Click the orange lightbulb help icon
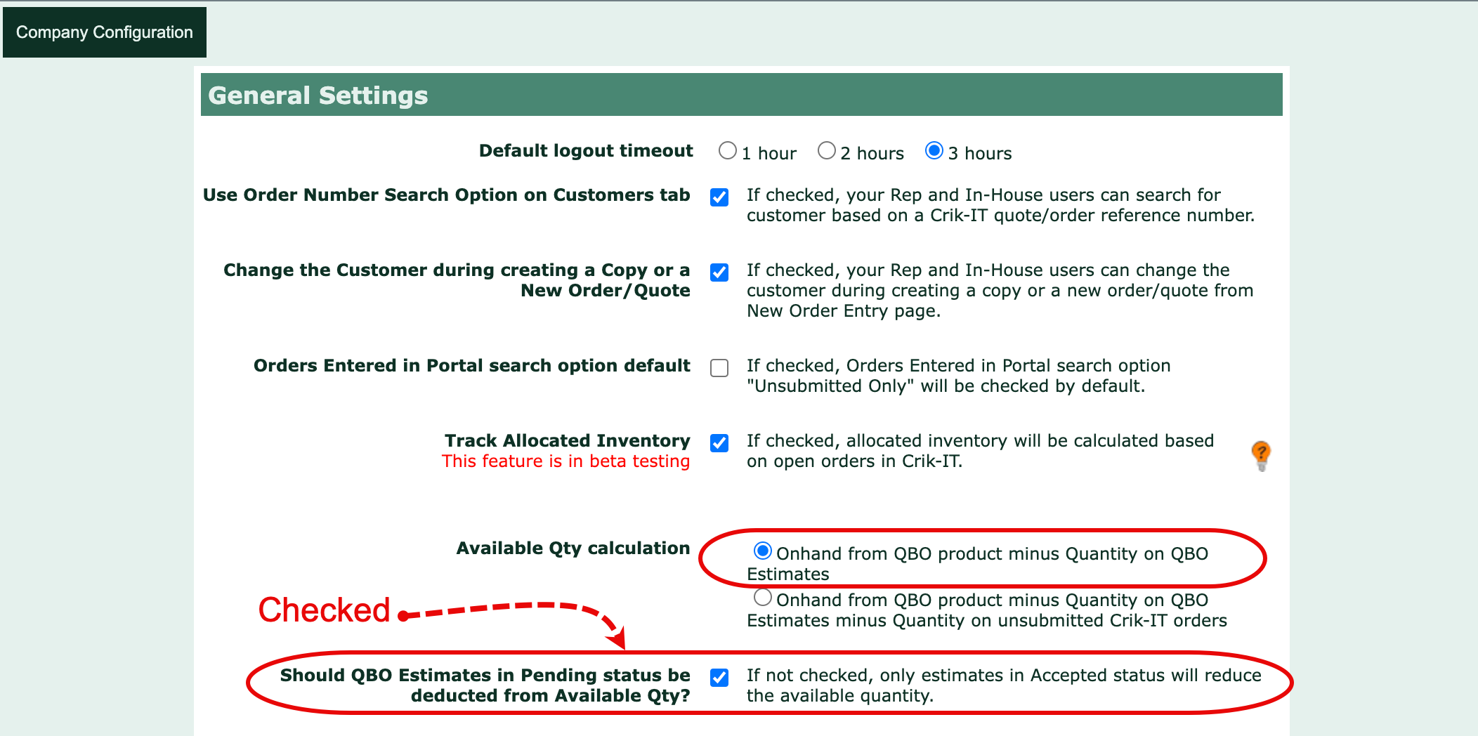The width and height of the screenshot is (1478, 736). click(1261, 455)
